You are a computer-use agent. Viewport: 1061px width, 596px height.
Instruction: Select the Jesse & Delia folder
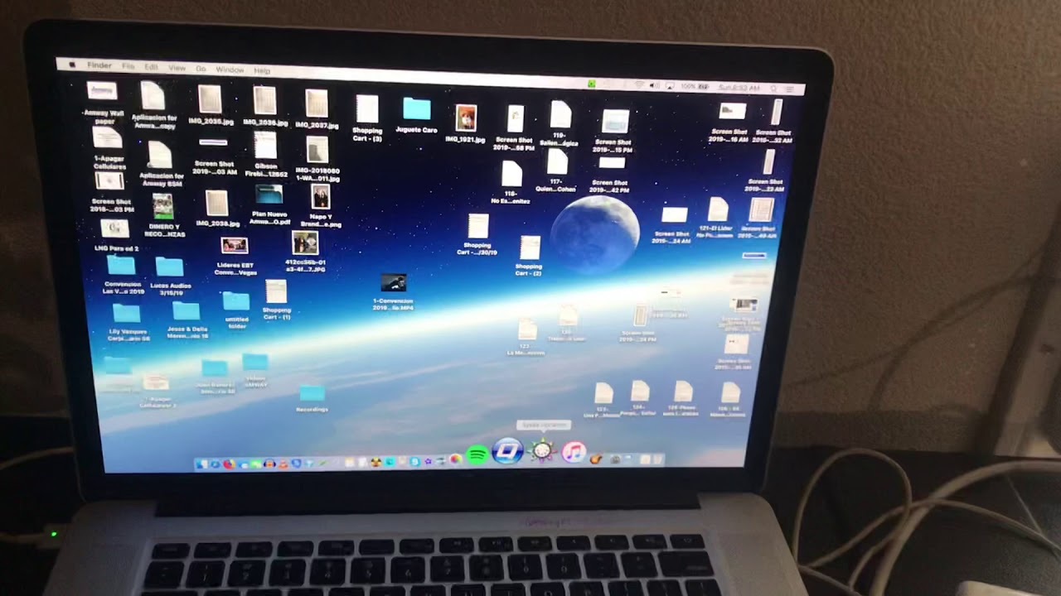tap(187, 320)
